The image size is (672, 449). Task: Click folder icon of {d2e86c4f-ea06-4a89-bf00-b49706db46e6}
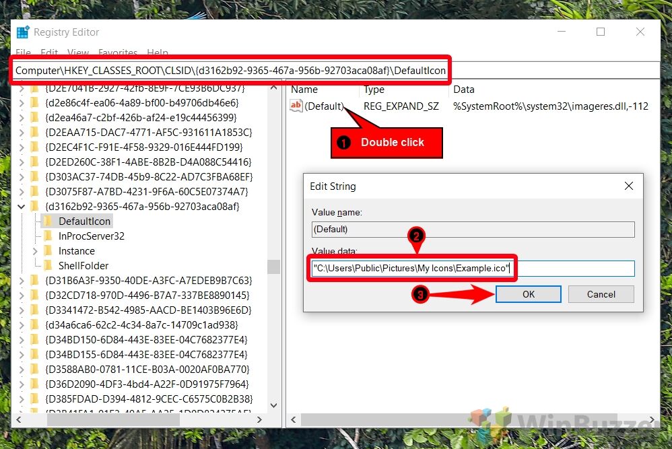(34, 103)
